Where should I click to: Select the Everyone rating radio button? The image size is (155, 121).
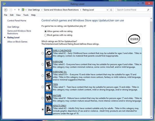pos(43,65)
